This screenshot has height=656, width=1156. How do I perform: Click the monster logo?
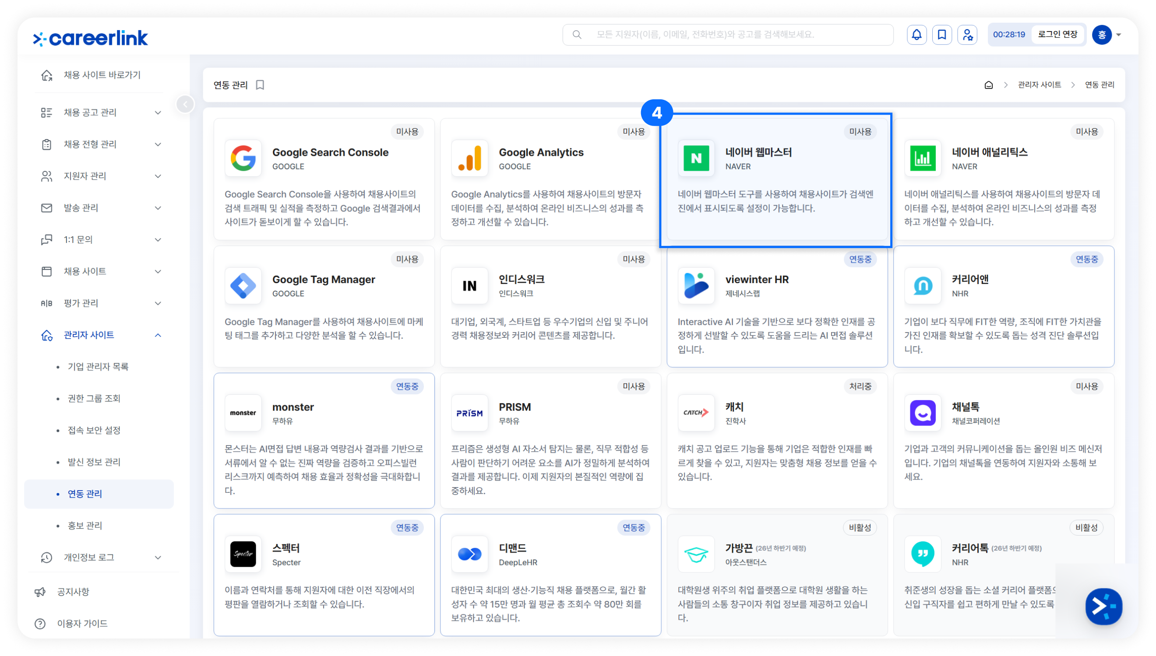[243, 413]
